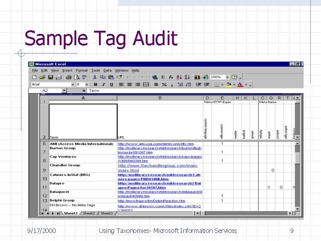The width and height of the screenshot is (321, 241).
Task: Click the Undo arrow icon
Action: [x=129, y=77]
